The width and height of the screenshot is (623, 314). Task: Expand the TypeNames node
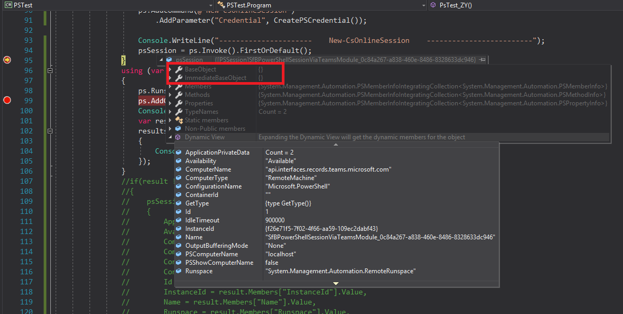[171, 112]
